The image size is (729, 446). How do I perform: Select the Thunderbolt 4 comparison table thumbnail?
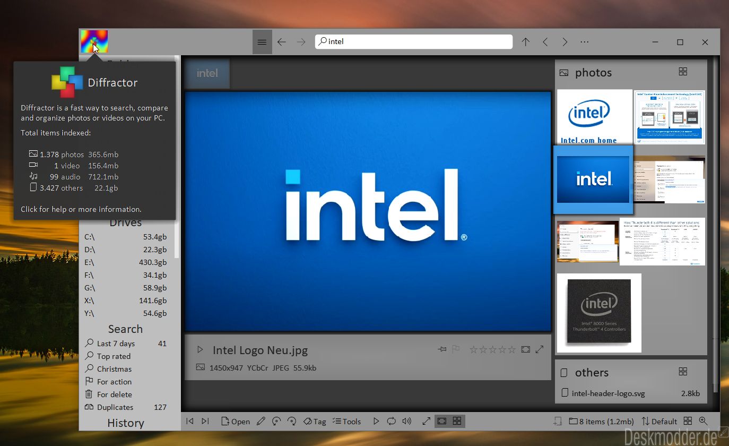662,242
